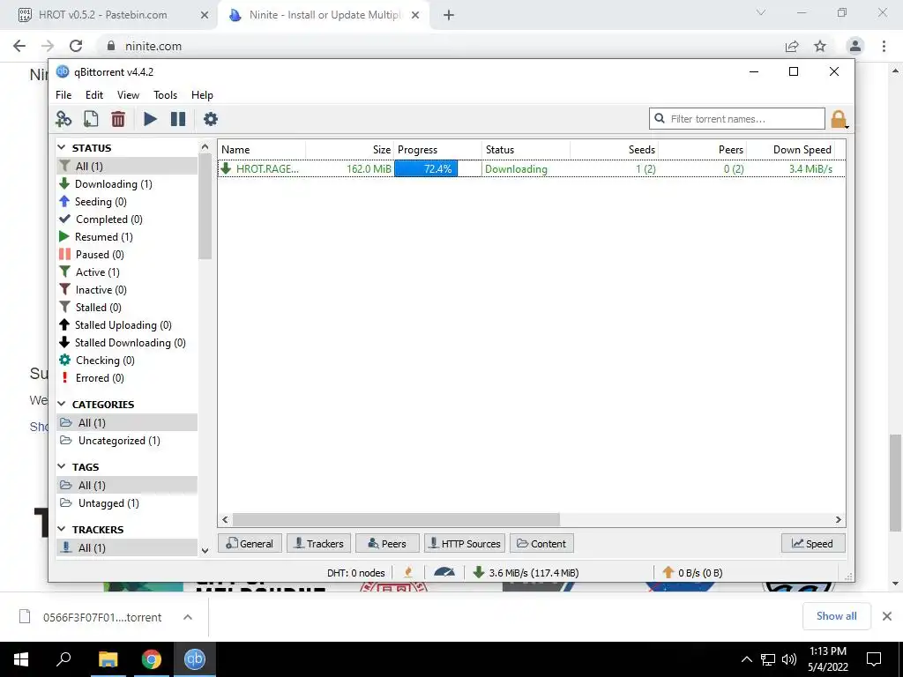Open the Help menu
The width and height of the screenshot is (903, 677).
coord(202,95)
